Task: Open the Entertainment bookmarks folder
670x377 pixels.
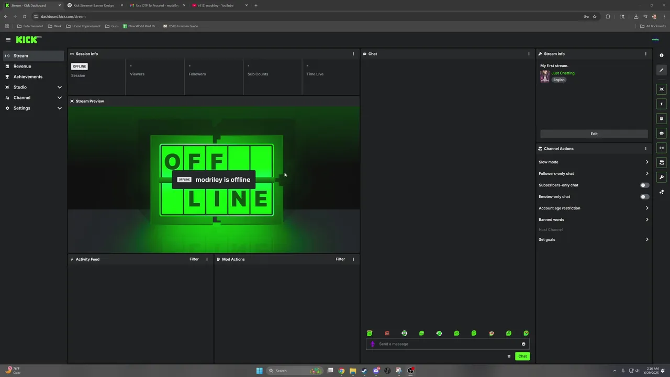Action: 30,26
